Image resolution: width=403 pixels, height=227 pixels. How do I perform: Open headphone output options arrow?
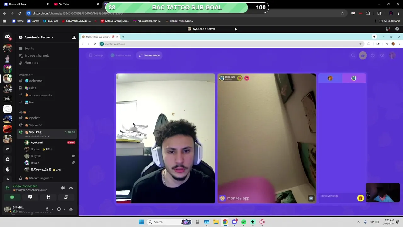pyautogui.click(x=64, y=209)
